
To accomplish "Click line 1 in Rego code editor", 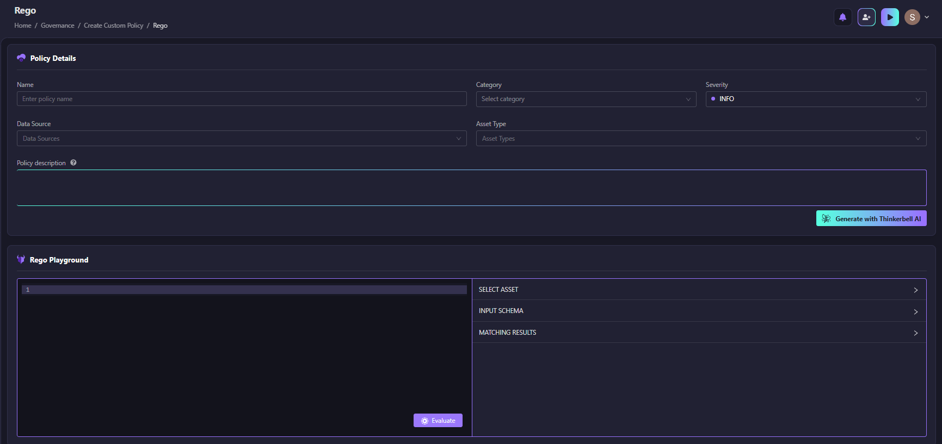I will 244,290.
